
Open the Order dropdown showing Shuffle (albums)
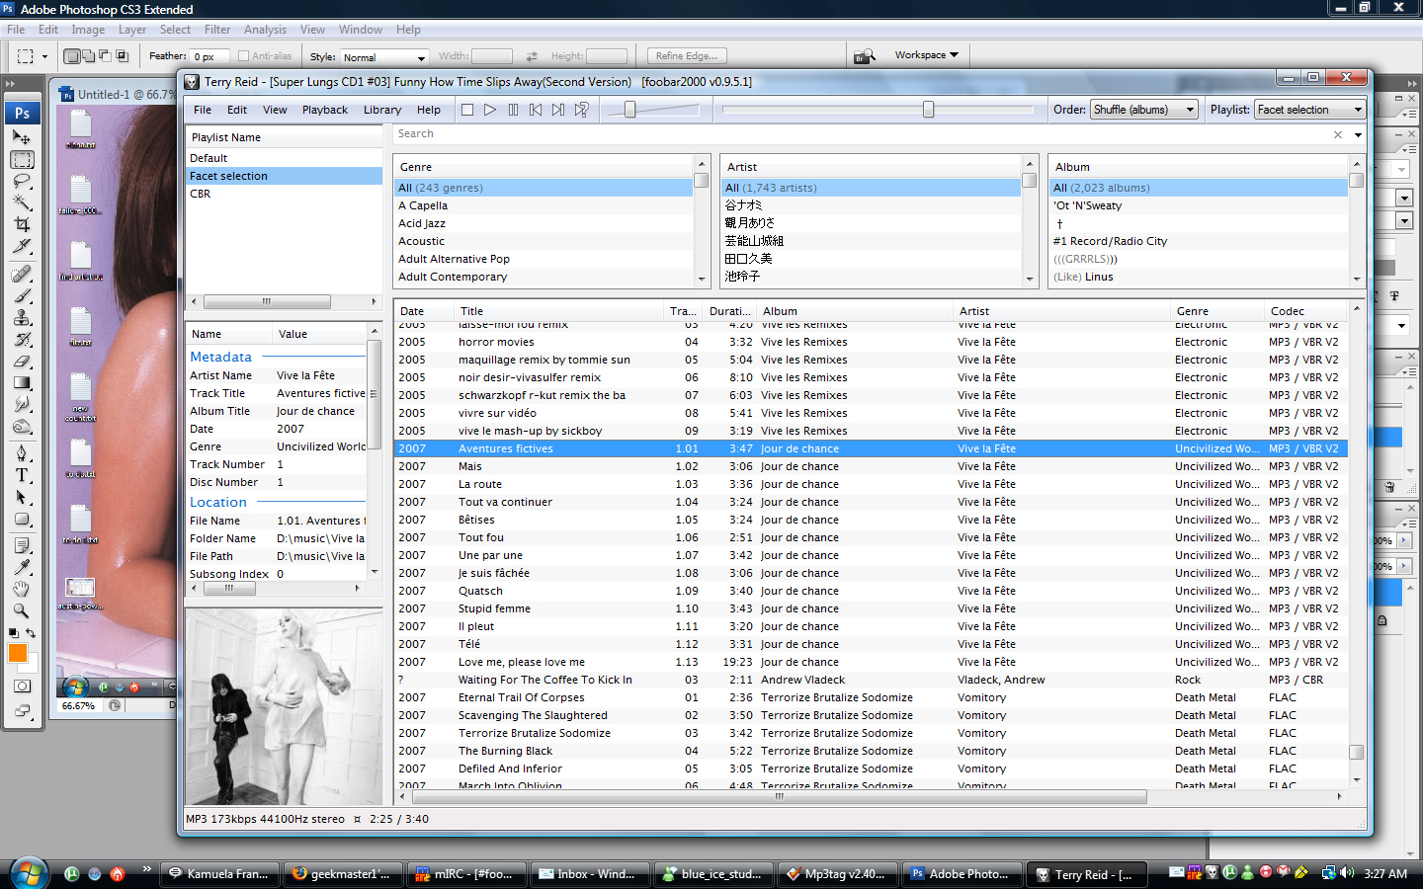pyautogui.click(x=1144, y=110)
